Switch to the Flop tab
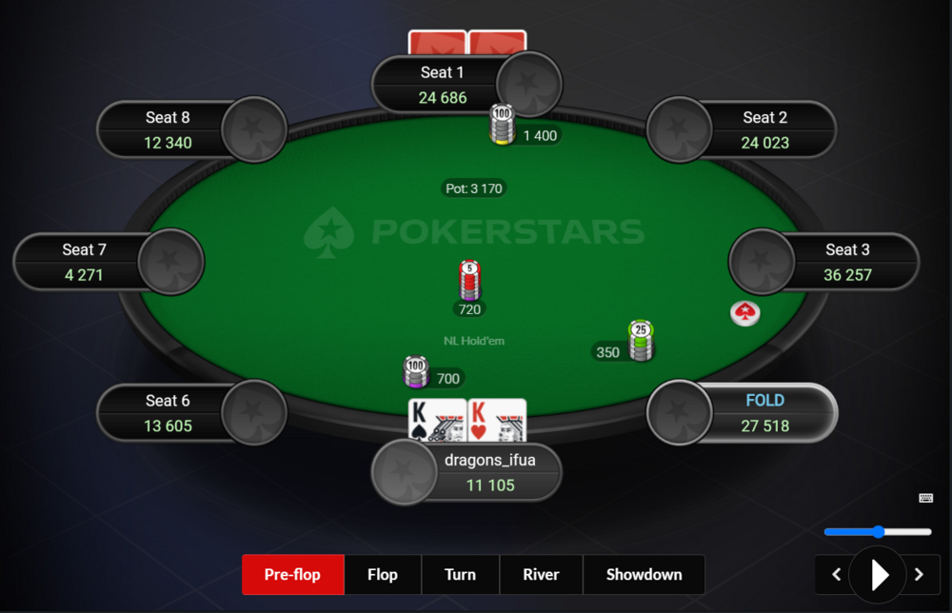 pyautogui.click(x=383, y=574)
